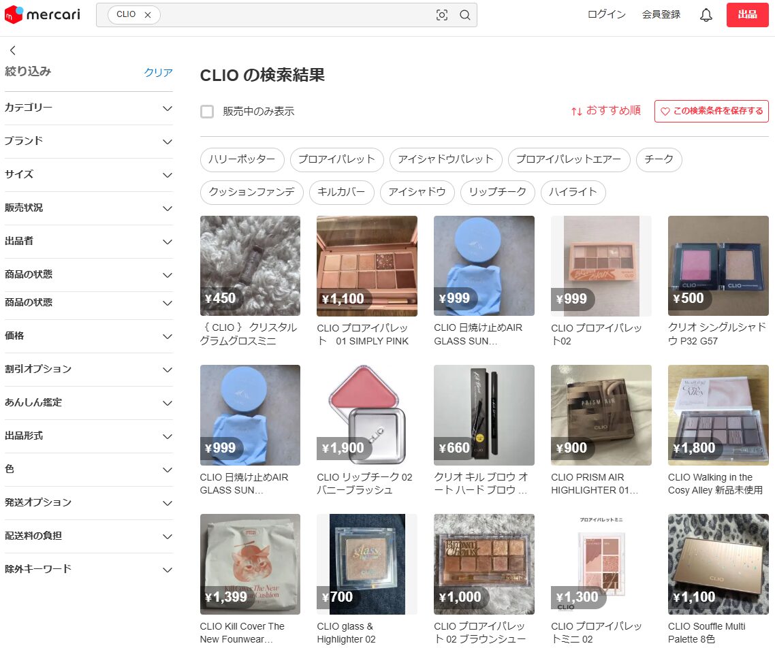
Task: Expand the 販売状況 filter
Action: (89, 208)
